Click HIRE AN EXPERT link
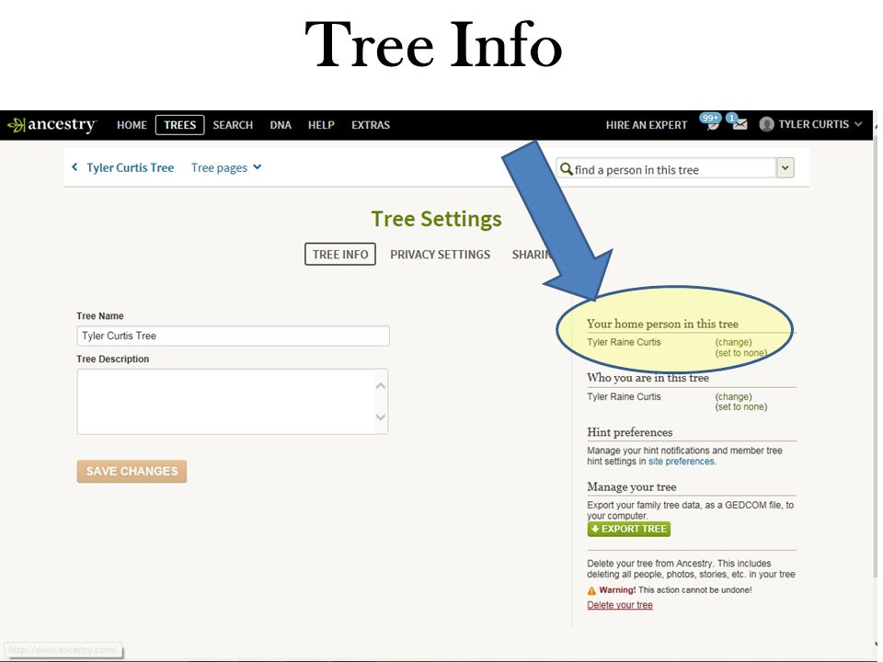 pyautogui.click(x=647, y=125)
